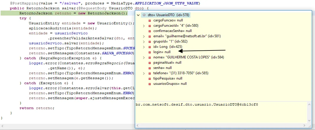Select the confirmacaoSenha= null row
315x130 pixels.
pyautogui.click(x=172, y=31)
